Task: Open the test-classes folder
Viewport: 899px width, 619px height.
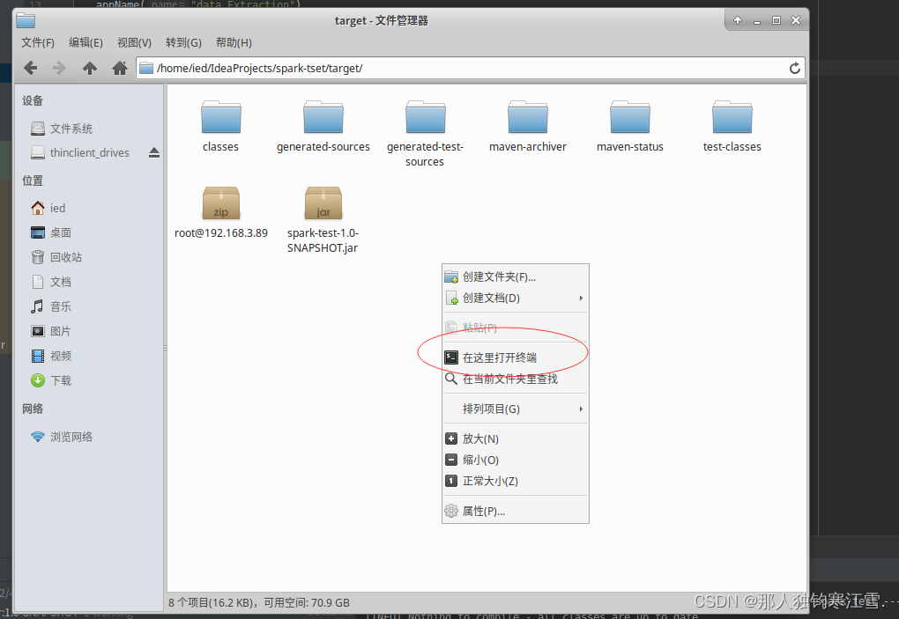Action: point(732,127)
